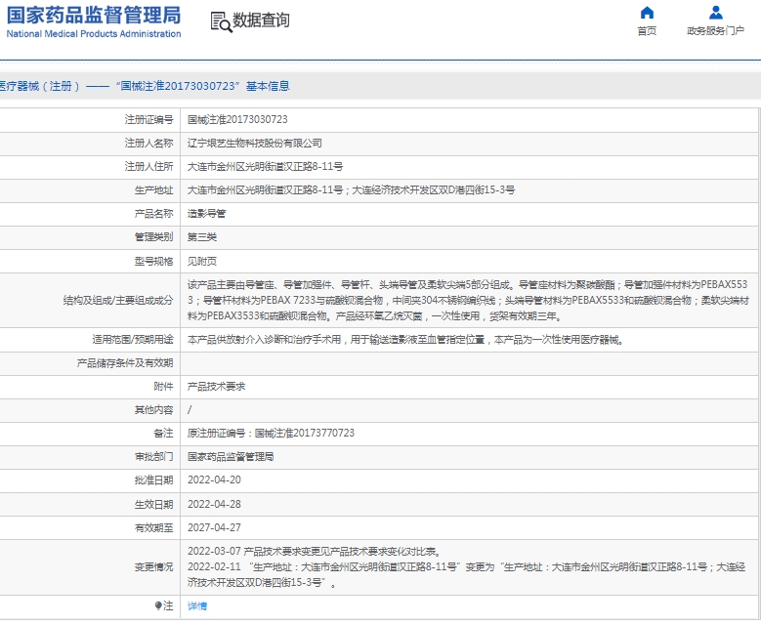Screen dimensions: 761x625
Task: Click National Medical Products Administration English text
Action: coord(94,34)
